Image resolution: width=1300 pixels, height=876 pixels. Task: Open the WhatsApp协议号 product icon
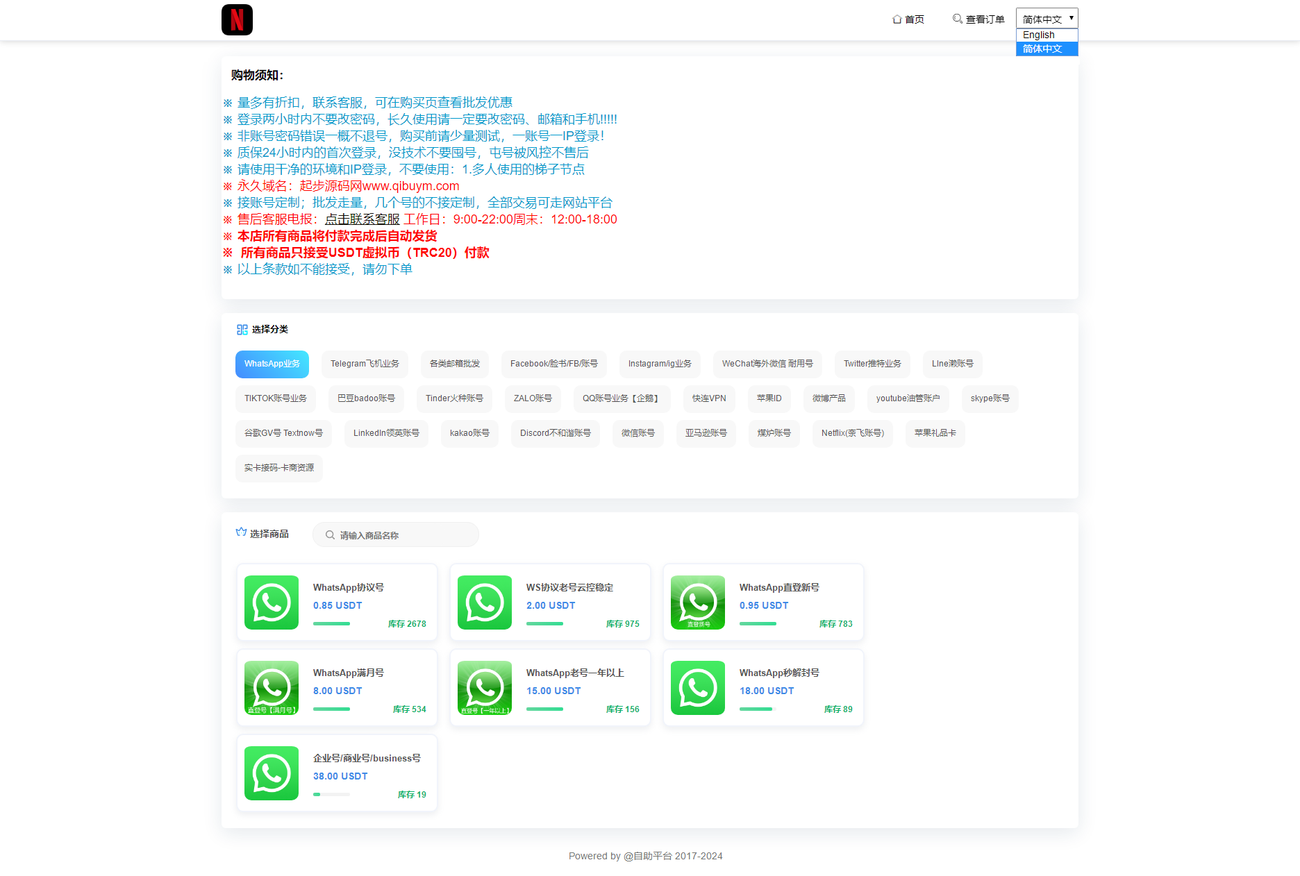[x=272, y=603]
